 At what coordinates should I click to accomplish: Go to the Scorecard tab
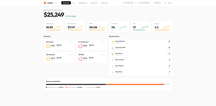[94, 3]
